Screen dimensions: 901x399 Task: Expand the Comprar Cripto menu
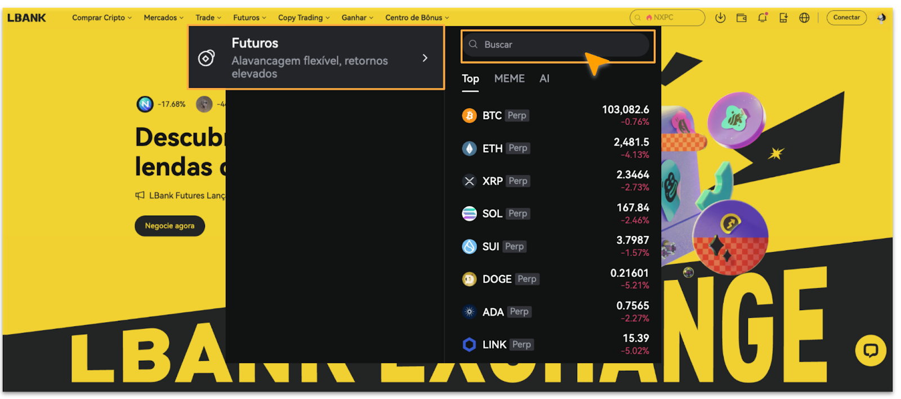coord(102,17)
